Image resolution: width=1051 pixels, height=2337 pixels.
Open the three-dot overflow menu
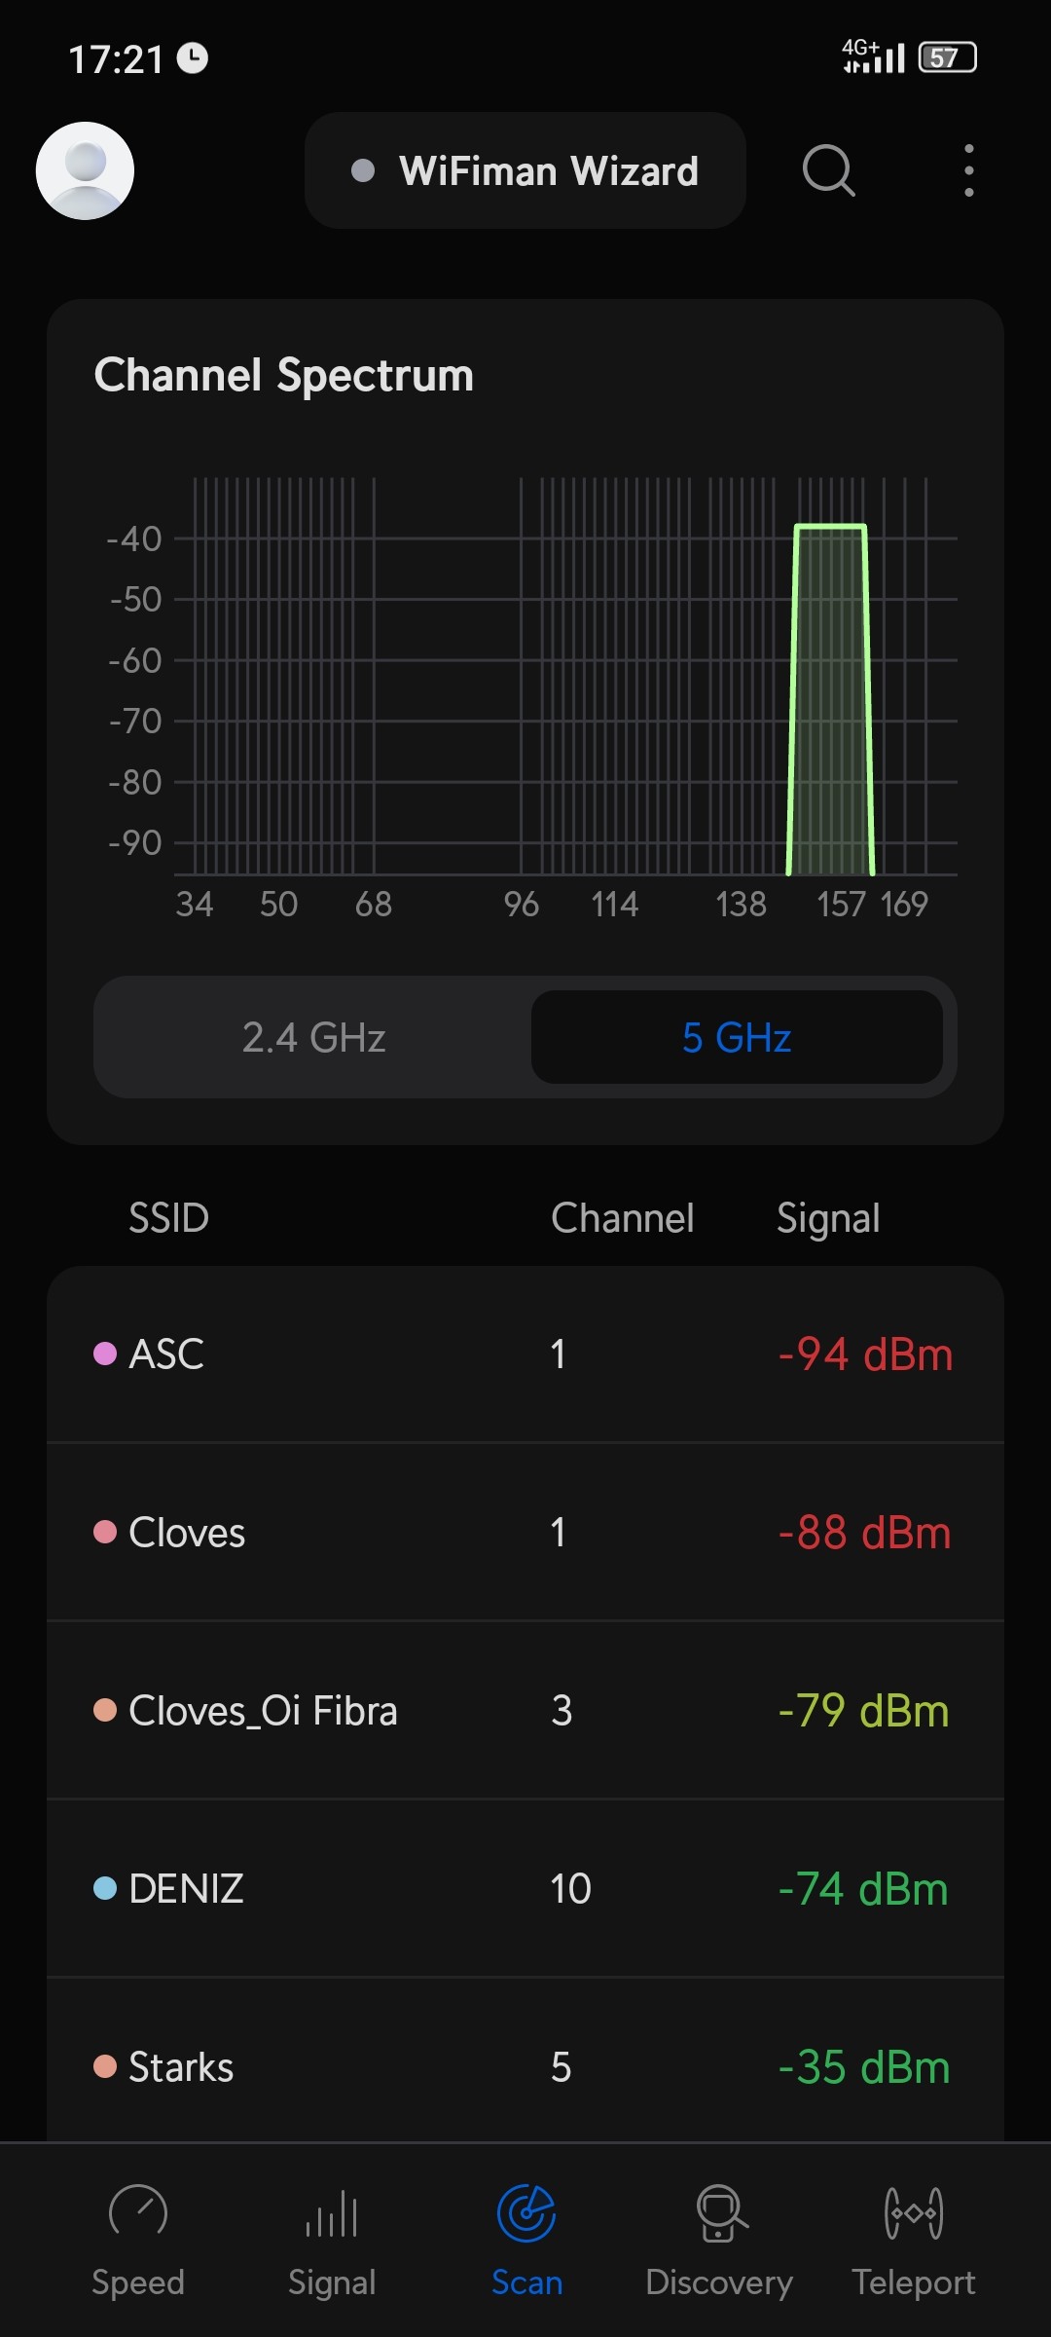coord(968,170)
